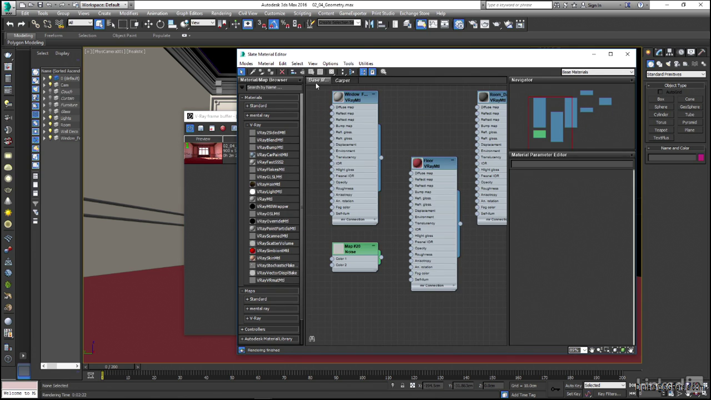Select VRayMtlWrapper in material browser
The image size is (711, 400).
tap(272, 206)
